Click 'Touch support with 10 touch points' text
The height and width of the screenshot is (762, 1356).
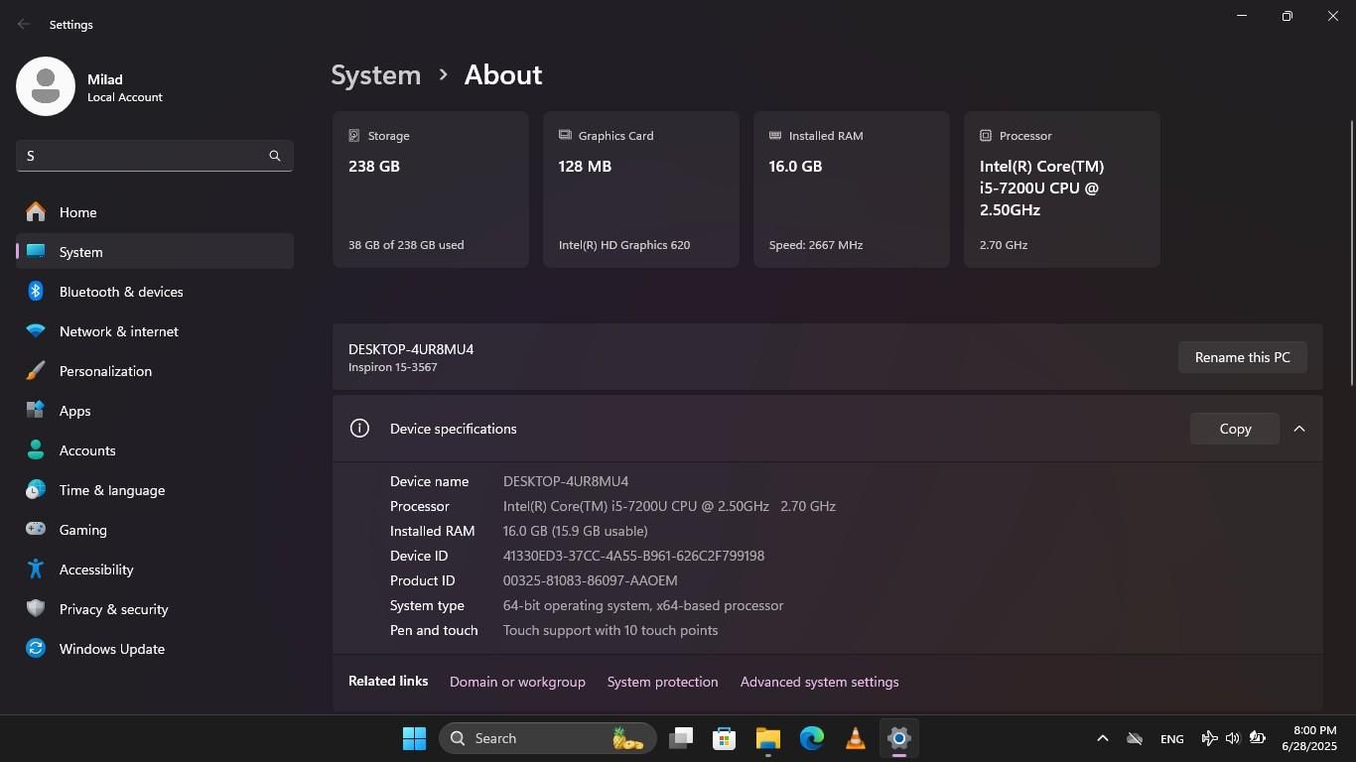pyautogui.click(x=610, y=630)
